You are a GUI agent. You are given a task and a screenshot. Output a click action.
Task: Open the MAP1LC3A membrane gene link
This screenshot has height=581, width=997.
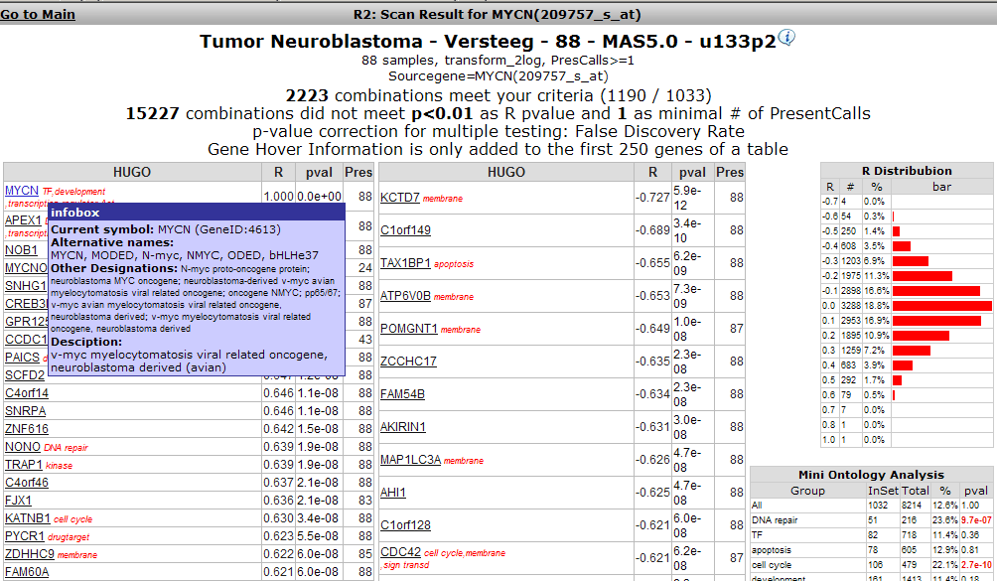pos(410,460)
